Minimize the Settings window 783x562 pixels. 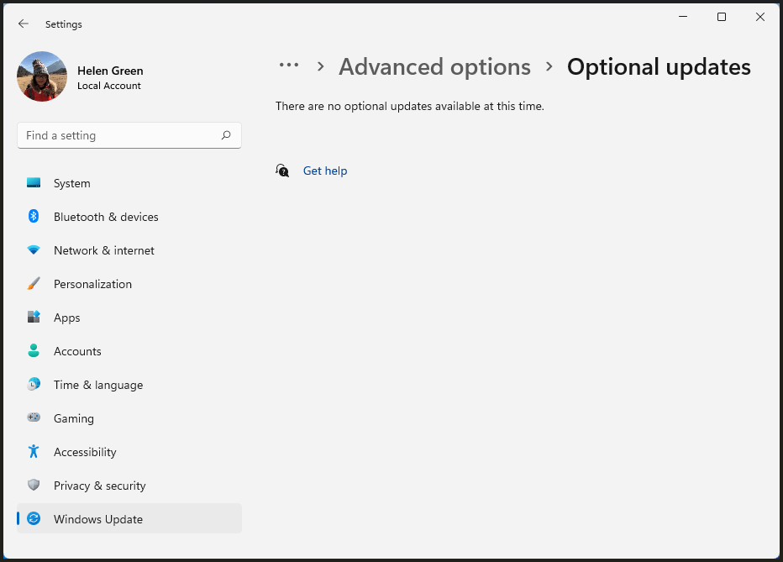coord(683,17)
